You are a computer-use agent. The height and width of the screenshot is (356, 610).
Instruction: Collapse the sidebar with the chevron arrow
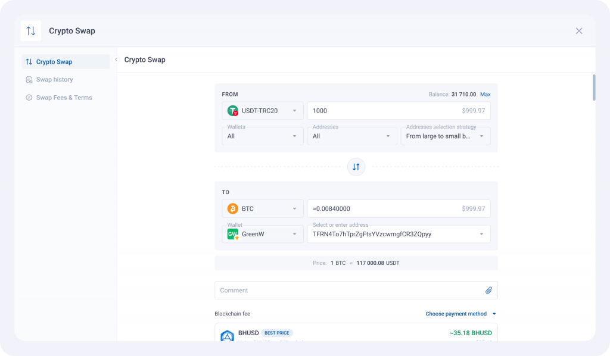pos(116,60)
